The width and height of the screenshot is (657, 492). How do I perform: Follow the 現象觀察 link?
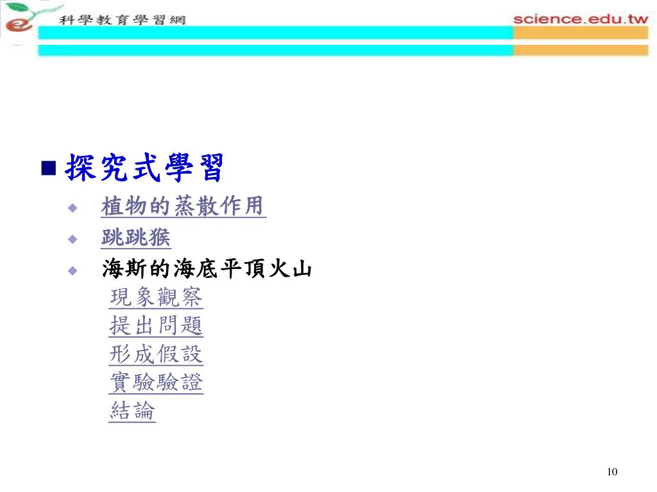pos(156,297)
